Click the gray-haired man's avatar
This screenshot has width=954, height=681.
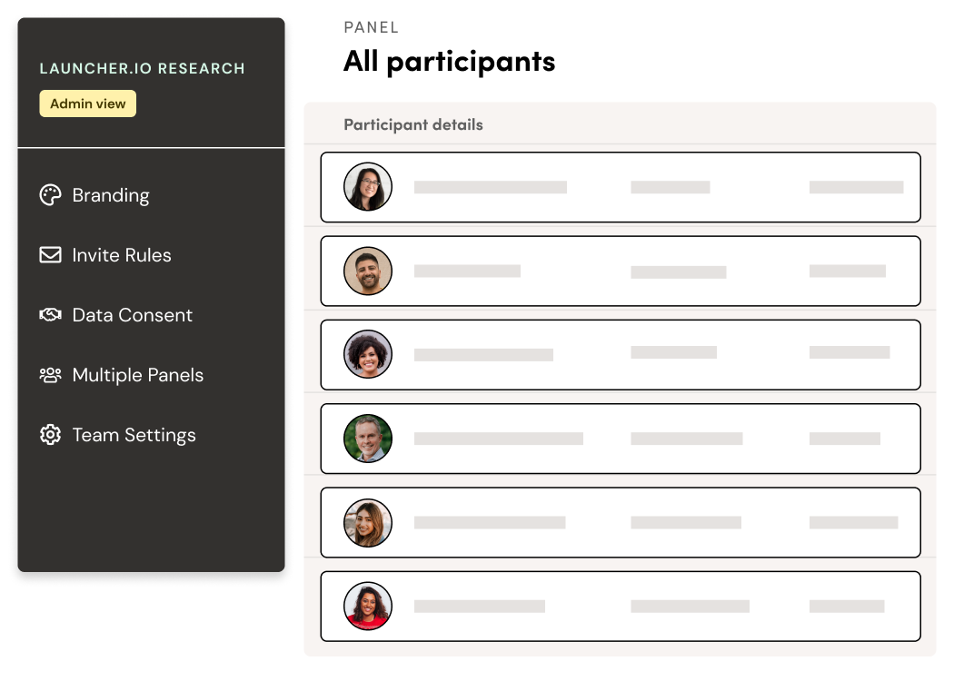click(x=367, y=438)
